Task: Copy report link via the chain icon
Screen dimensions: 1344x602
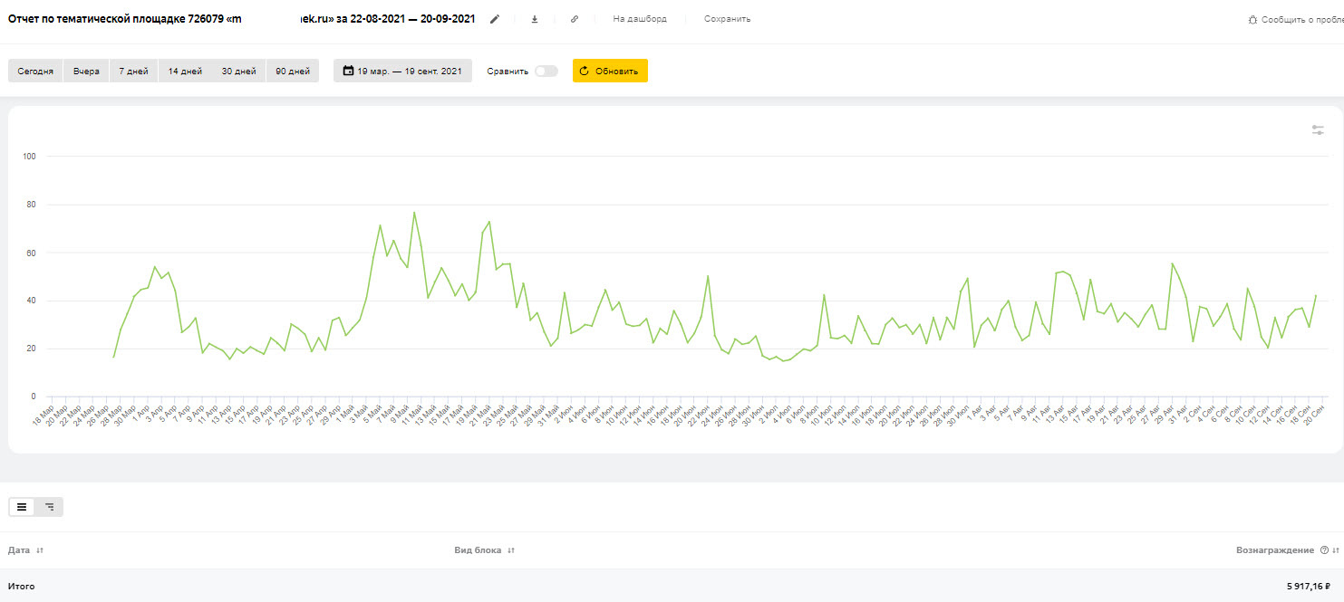Action: 575,19
